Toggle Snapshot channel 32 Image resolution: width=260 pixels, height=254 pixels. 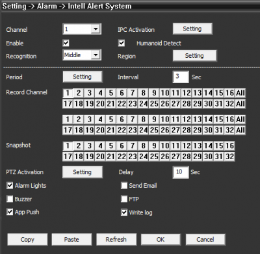point(229,157)
